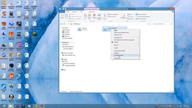This screenshot has width=192, height=108.
Task: Choose Crear acceso directo from context menu
Action: pyautogui.click(x=125, y=51)
